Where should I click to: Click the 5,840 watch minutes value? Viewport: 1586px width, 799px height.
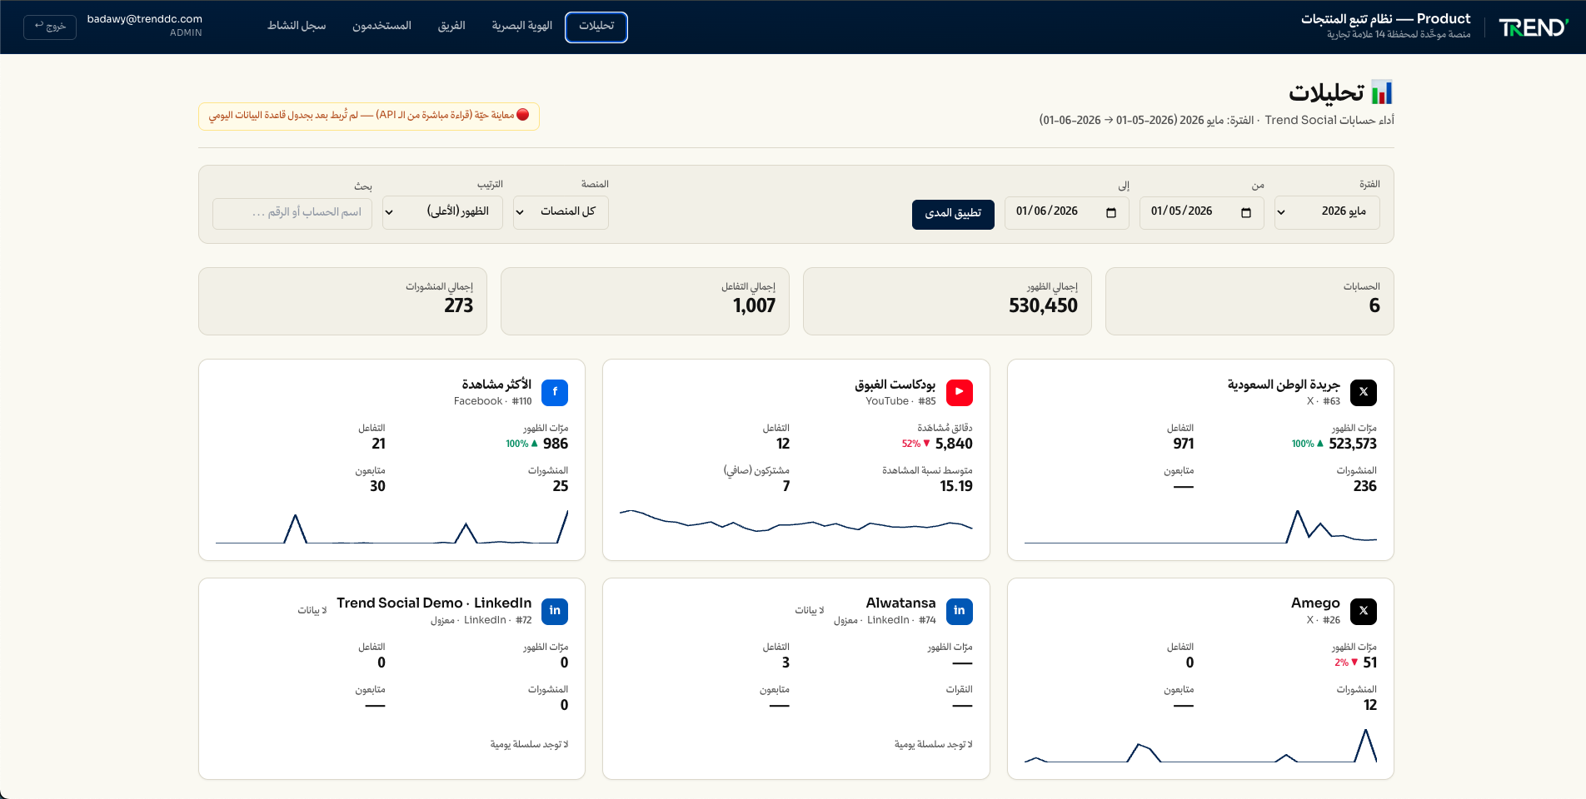coord(954,444)
